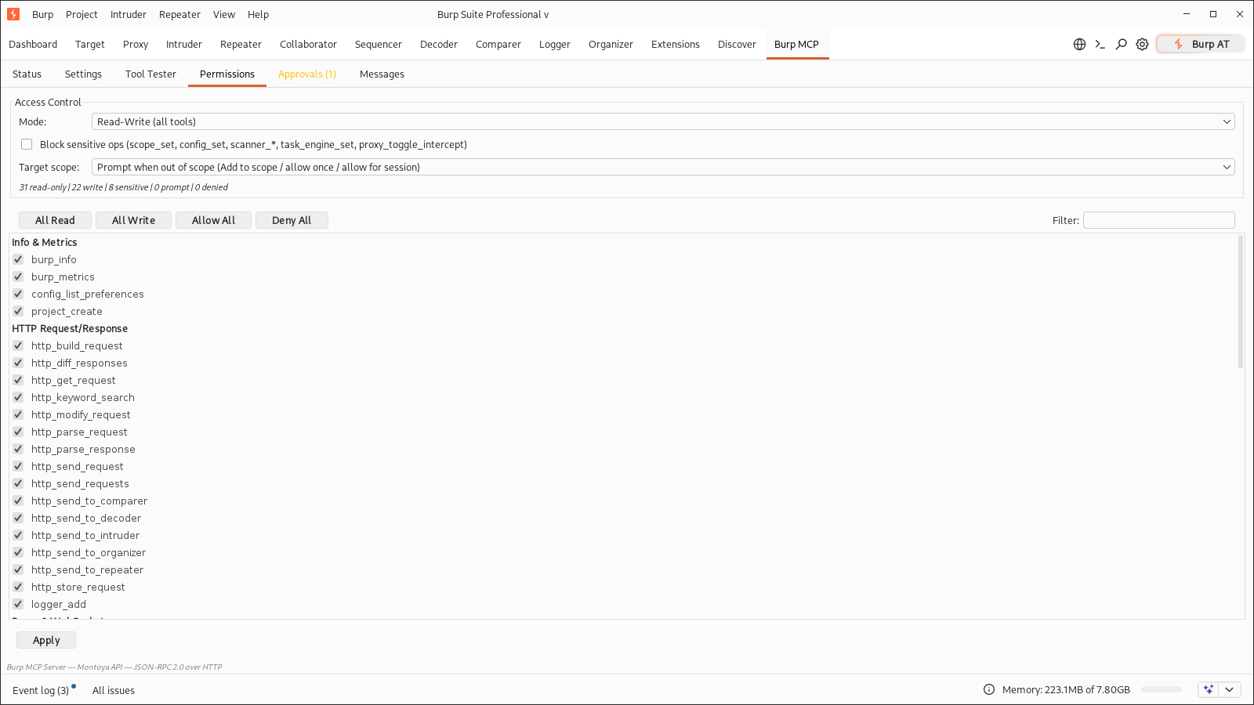Open the Target scope dropdown

663,167
